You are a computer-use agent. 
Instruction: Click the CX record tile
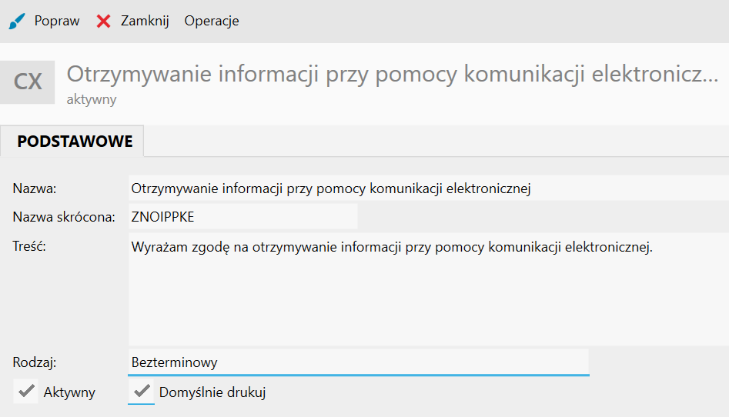(x=28, y=82)
